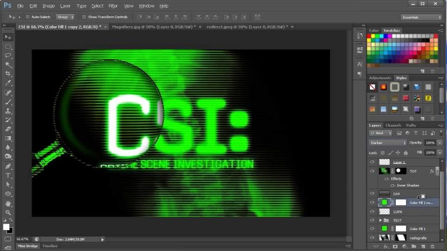Open the Image menu
The height and width of the screenshot is (251, 447).
coord(48,6)
